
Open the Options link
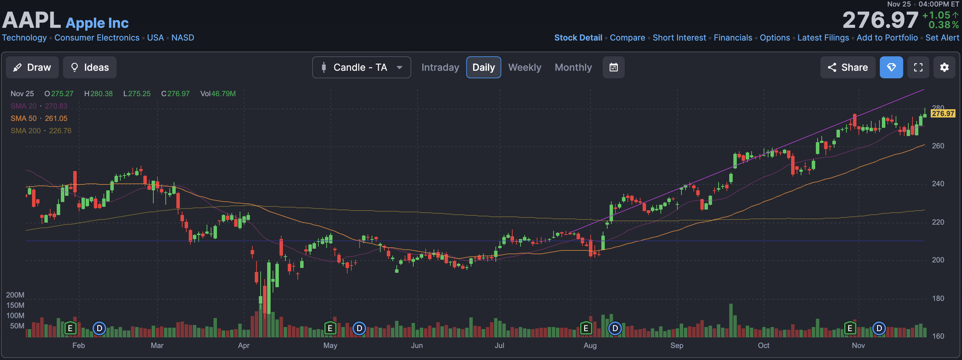[775, 38]
